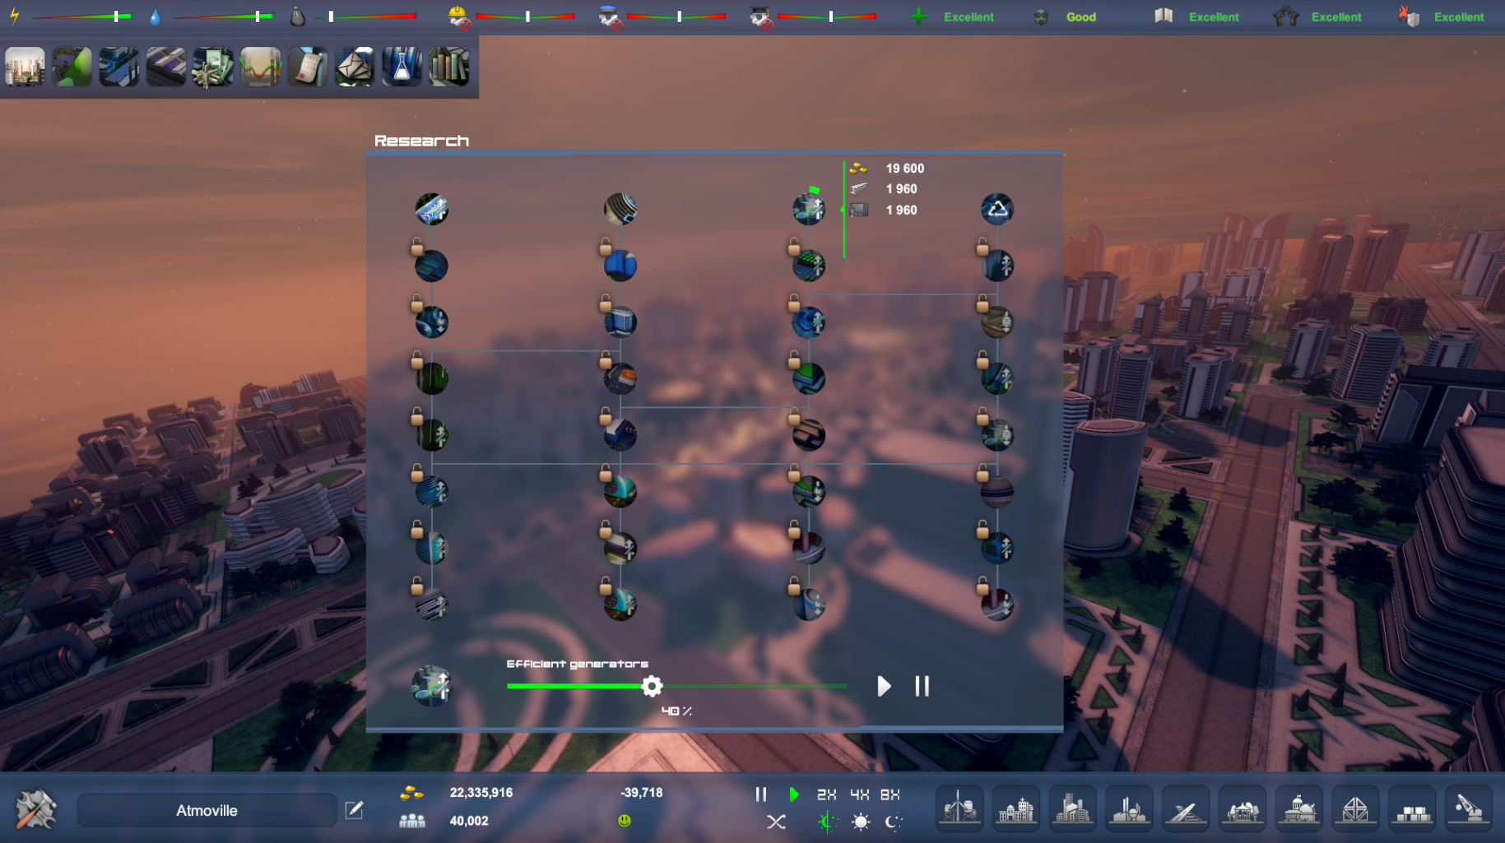
Task: Click the gold coins funds icon in bottom bar
Action: pos(412,793)
